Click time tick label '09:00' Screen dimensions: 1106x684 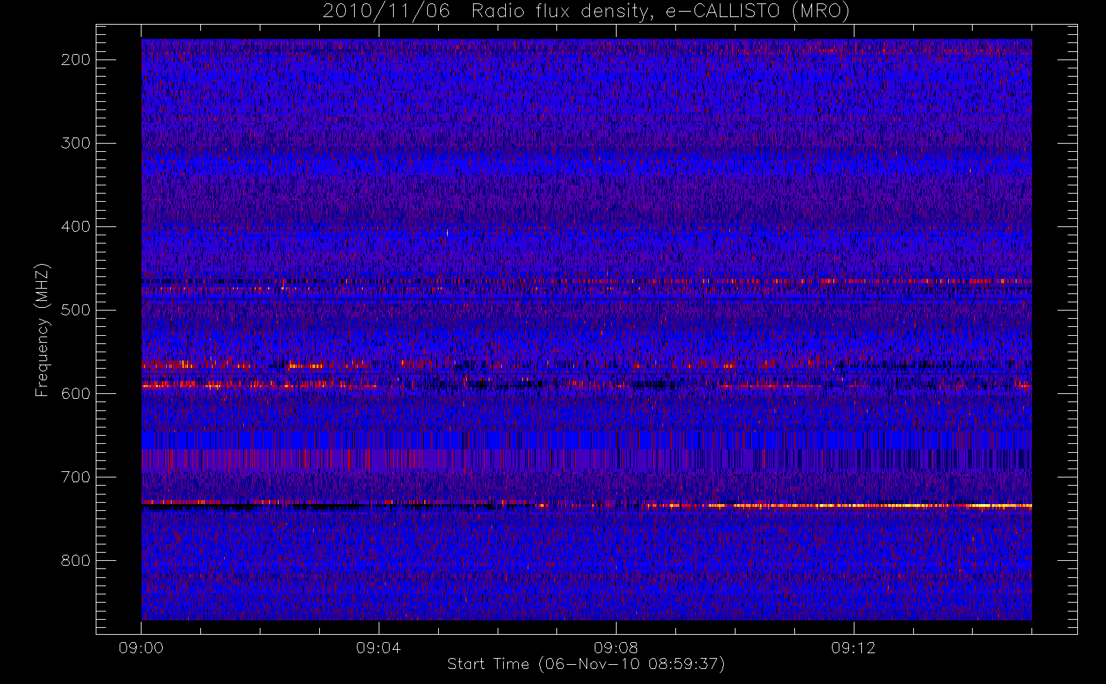pos(141,648)
